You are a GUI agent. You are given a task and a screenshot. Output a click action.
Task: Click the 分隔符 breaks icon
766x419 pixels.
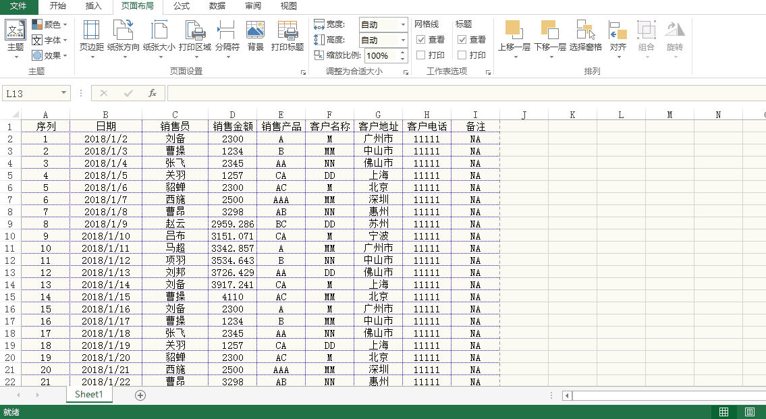coord(227,30)
